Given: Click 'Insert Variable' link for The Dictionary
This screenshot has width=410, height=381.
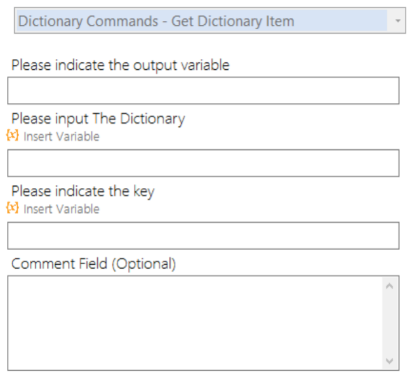Looking at the screenshot, I should click(x=62, y=137).
